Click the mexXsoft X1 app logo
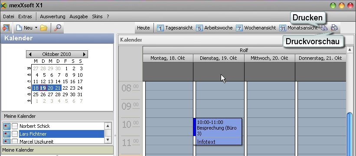The height and width of the screenshot is (156, 356). point(4,5)
